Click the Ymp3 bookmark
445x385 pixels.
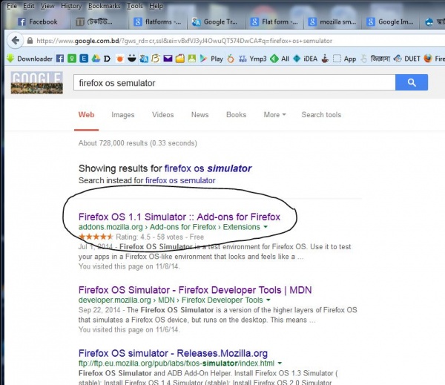[253, 59]
